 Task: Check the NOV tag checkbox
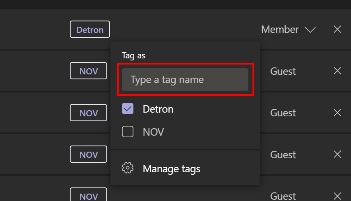128,132
